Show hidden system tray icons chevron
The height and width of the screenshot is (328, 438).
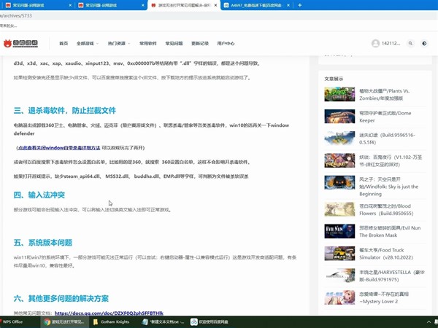(x=429, y=322)
